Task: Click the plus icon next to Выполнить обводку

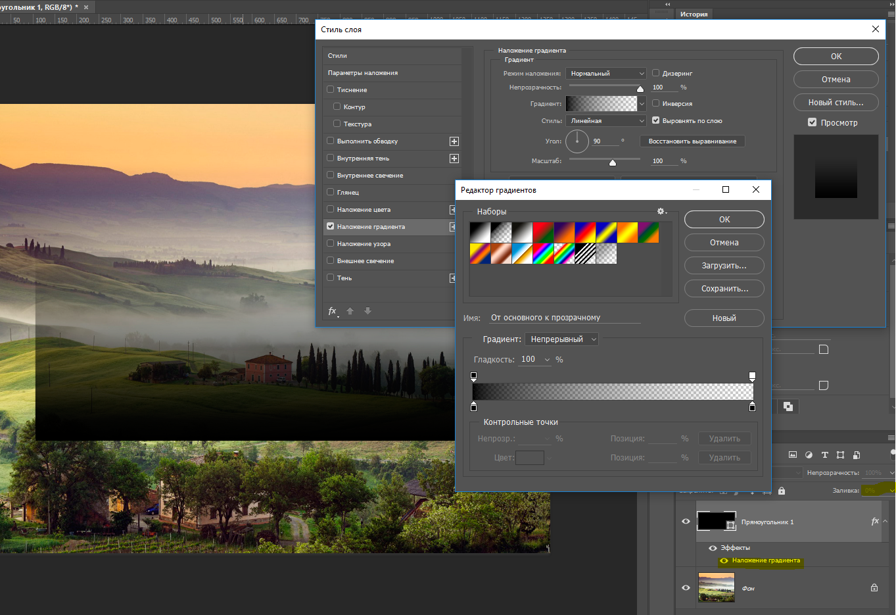Action: (x=454, y=141)
